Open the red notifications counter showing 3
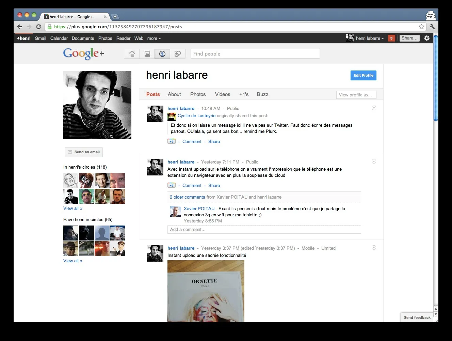 point(391,38)
